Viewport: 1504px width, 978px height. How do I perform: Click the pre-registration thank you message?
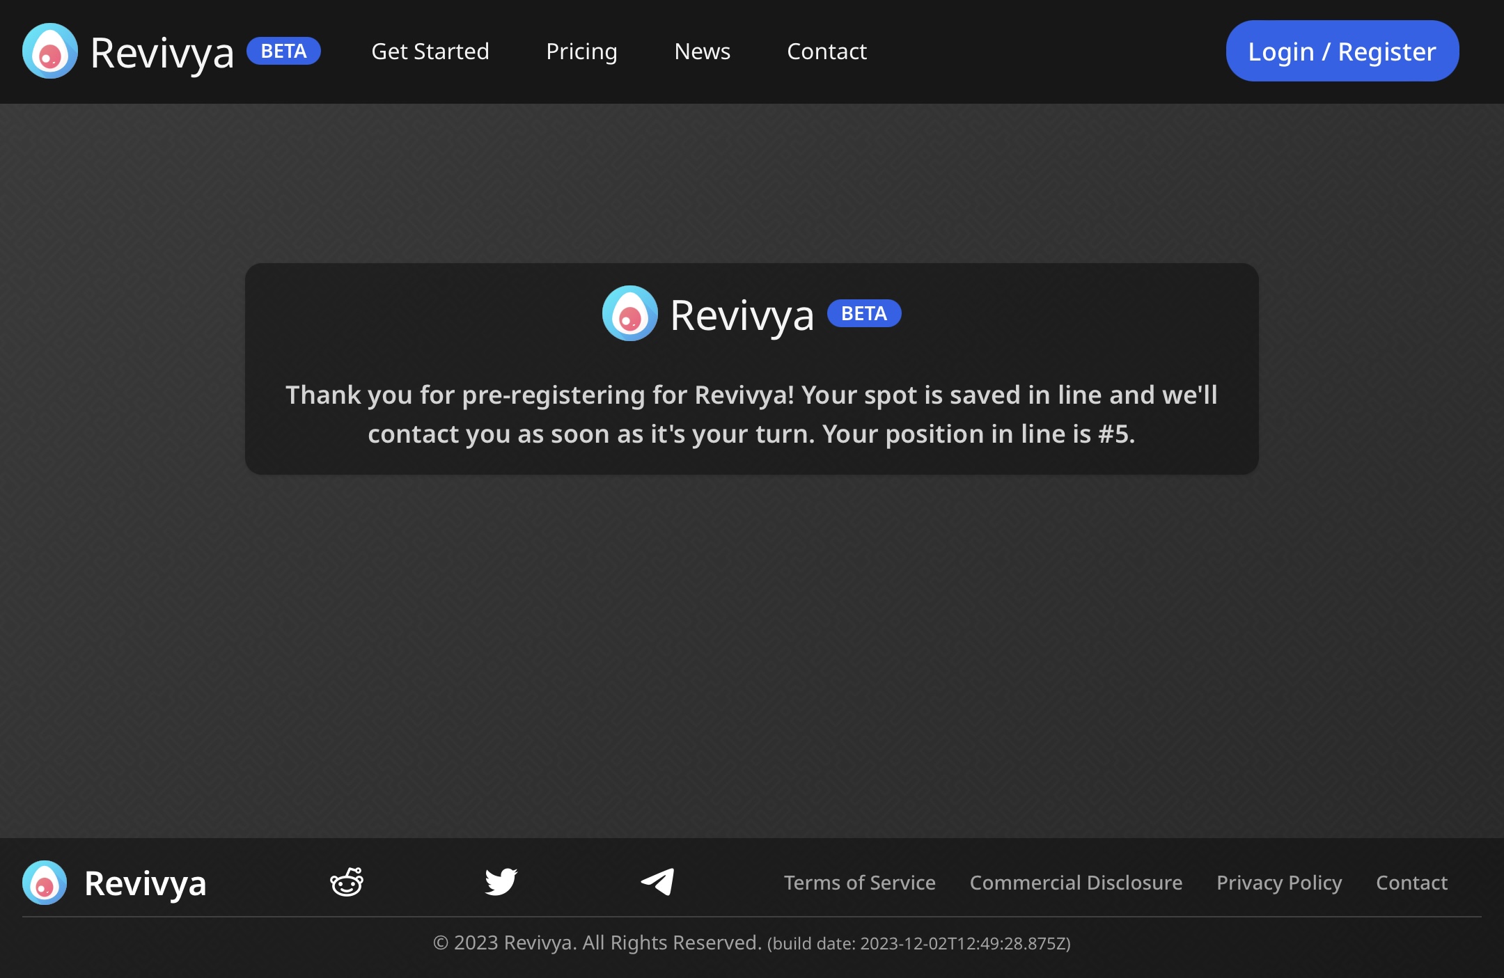(x=752, y=414)
